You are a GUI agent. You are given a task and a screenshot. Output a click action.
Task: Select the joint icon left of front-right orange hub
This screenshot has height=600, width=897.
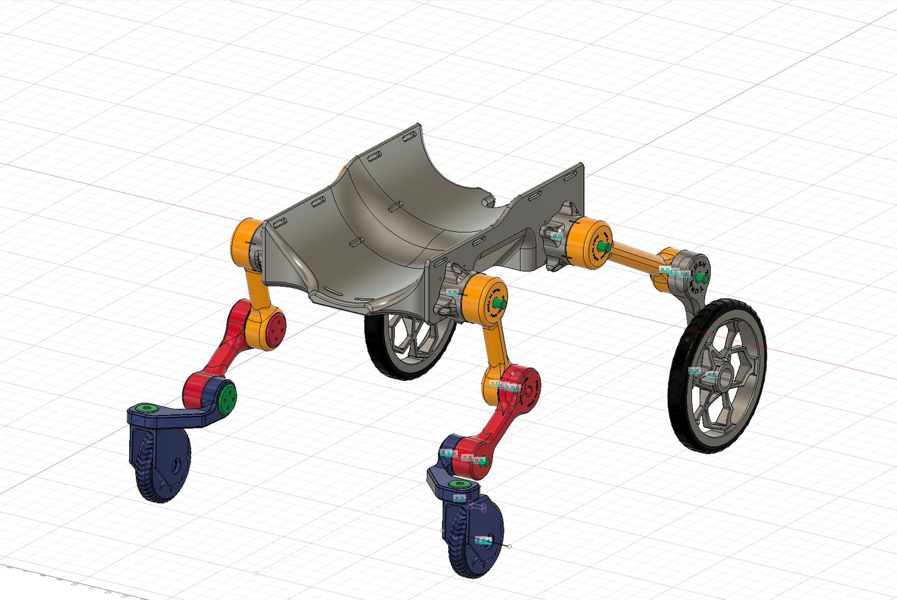(x=451, y=291)
